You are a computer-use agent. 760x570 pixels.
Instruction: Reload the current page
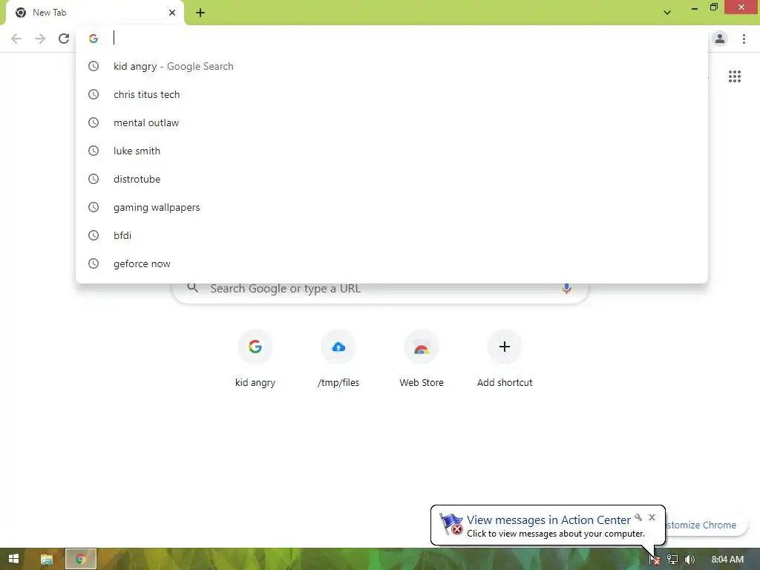[64, 39]
